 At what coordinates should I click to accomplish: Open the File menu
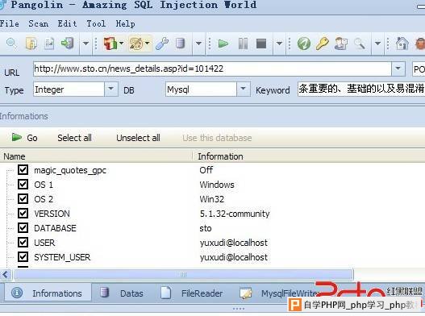[x=9, y=23]
